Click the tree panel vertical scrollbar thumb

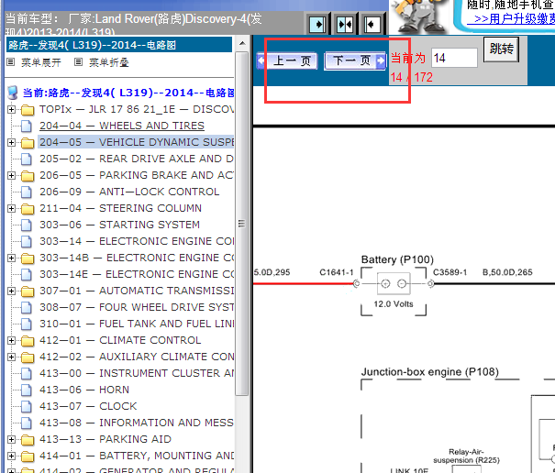pos(242,224)
